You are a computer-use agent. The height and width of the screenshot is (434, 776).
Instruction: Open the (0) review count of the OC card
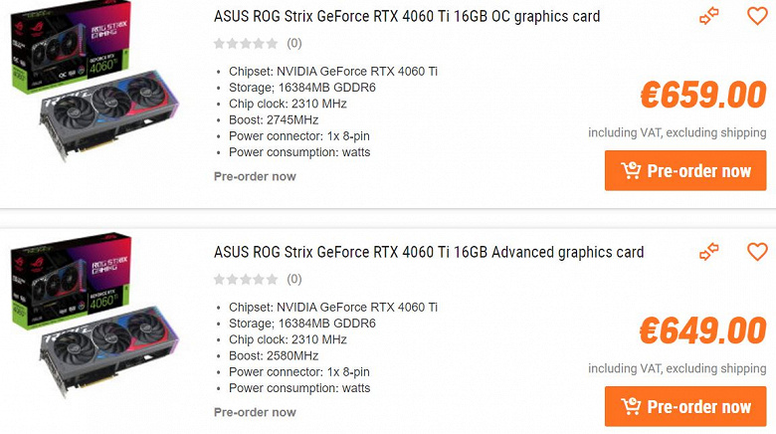point(294,44)
